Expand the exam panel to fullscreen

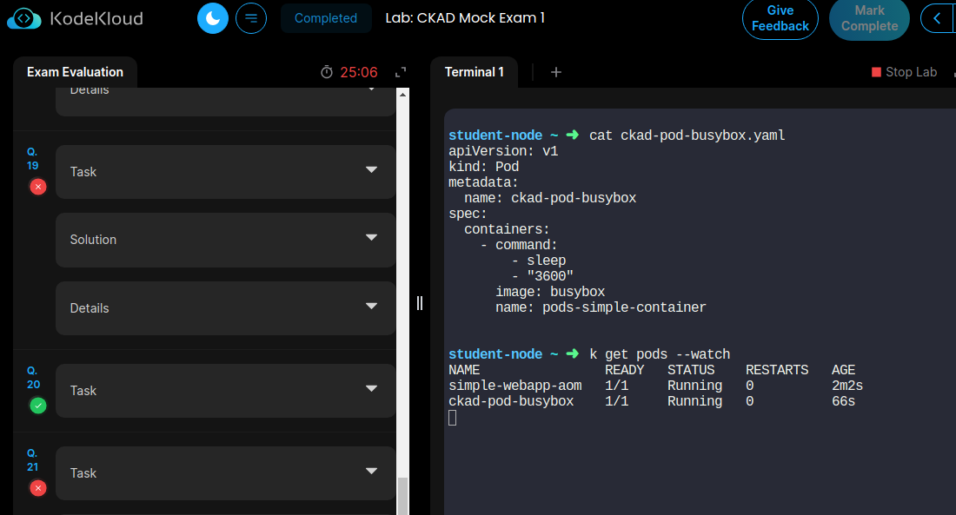click(x=401, y=72)
